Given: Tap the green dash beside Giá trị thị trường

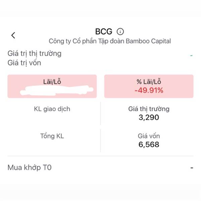Looking at the screenshot, I should [191, 56].
